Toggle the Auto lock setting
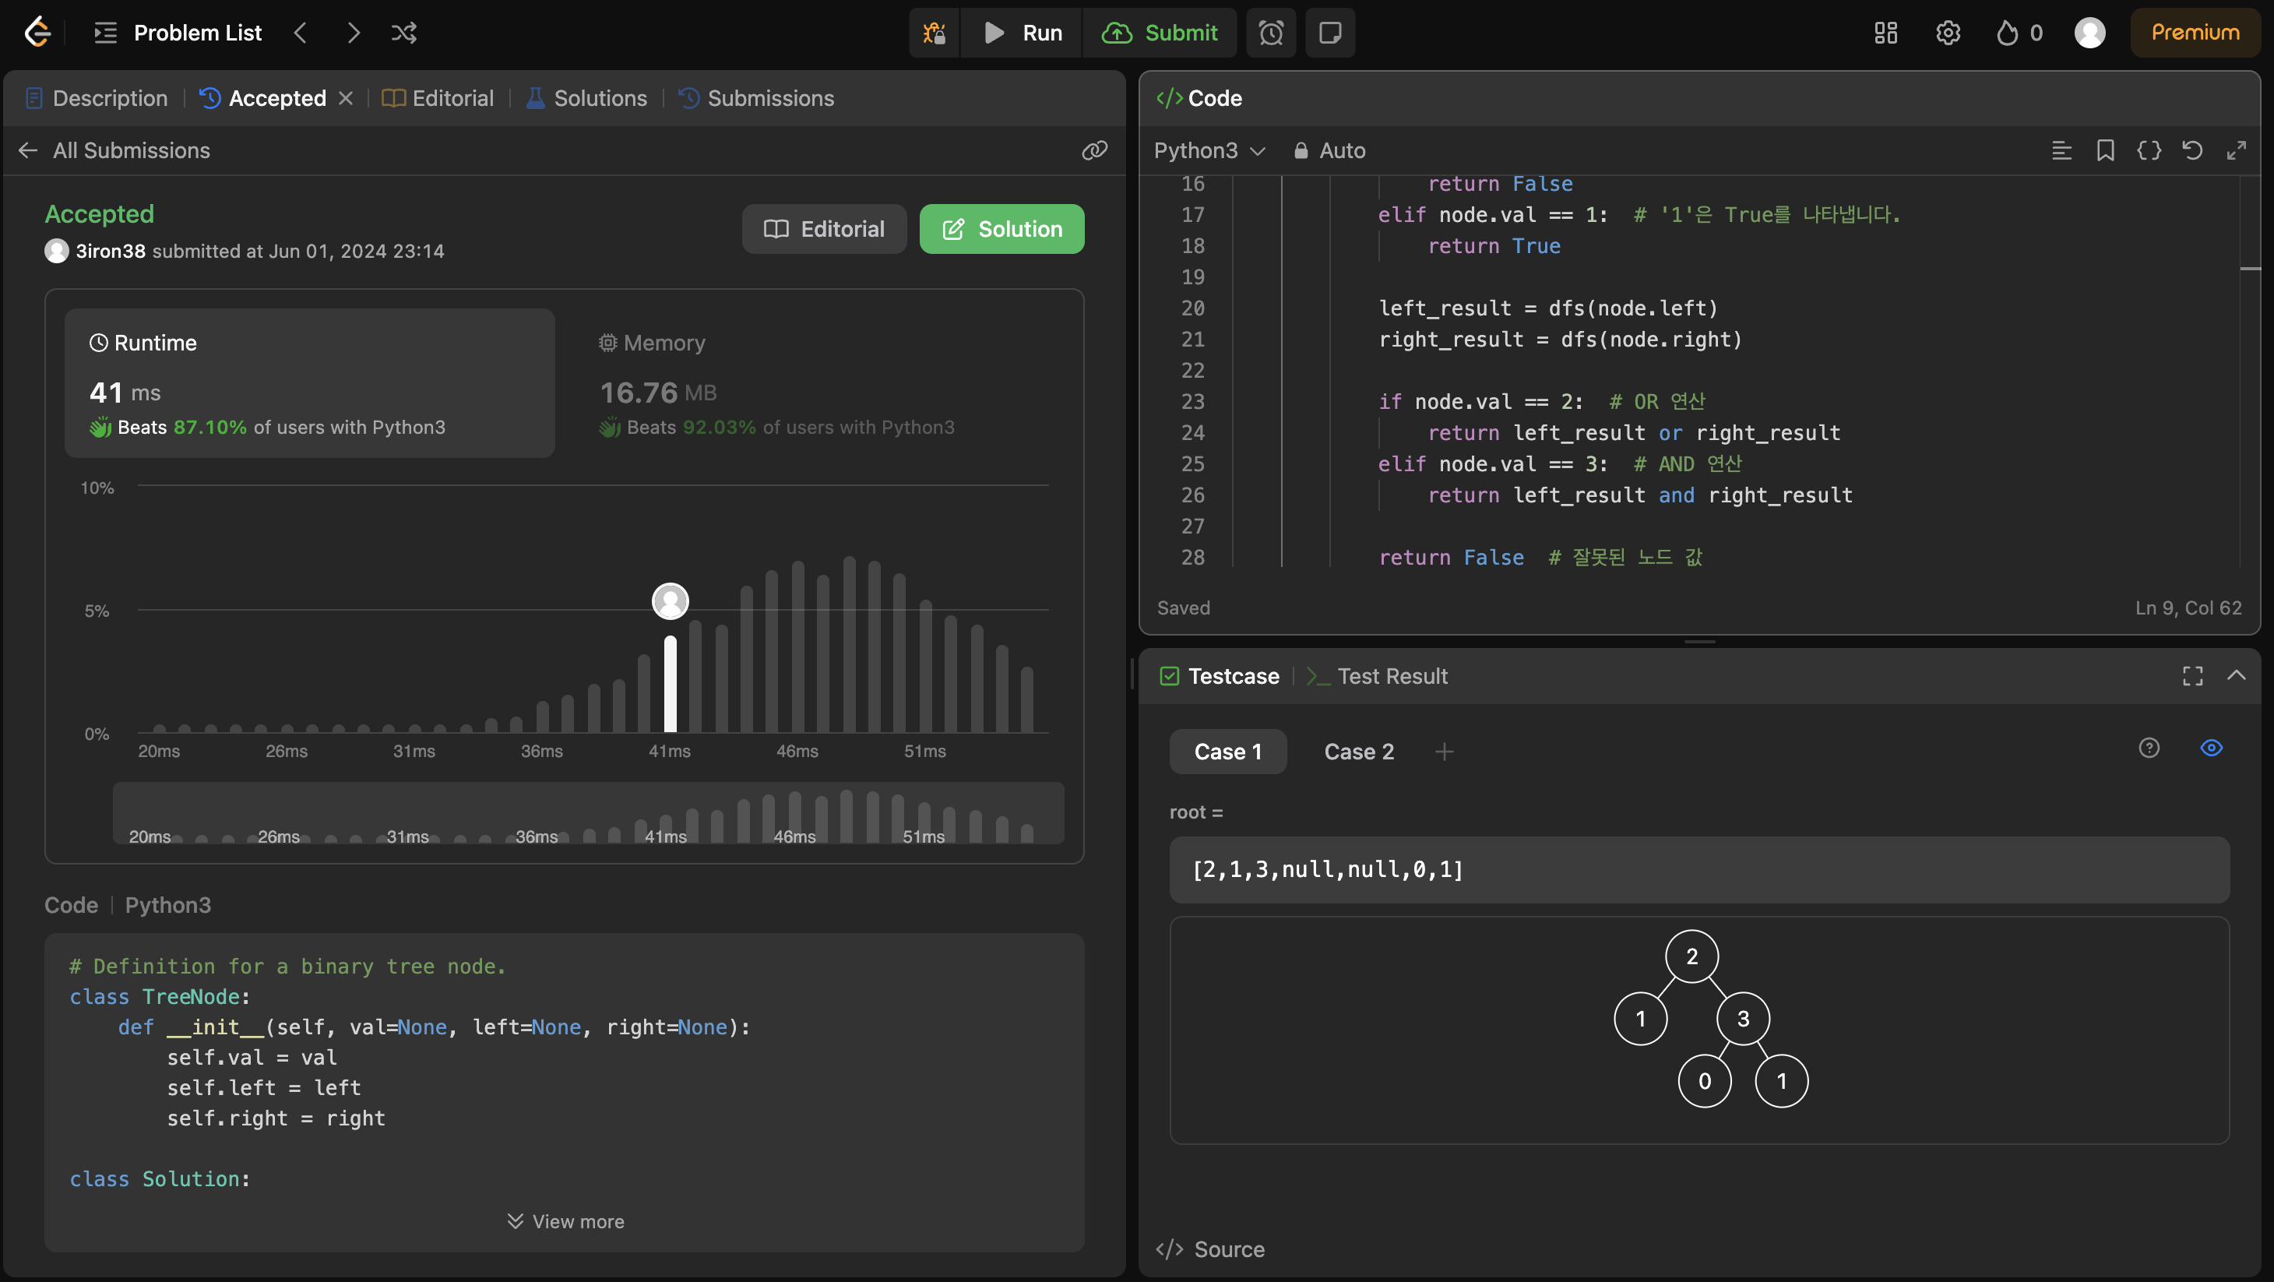Viewport: 2274px width, 1282px height. pyautogui.click(x=1329, y=150)
